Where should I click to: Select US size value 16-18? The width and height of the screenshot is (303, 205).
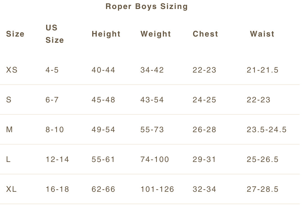[57, 189]
